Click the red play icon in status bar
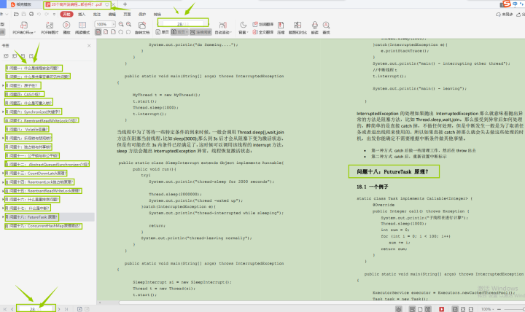 pos(442,309)
